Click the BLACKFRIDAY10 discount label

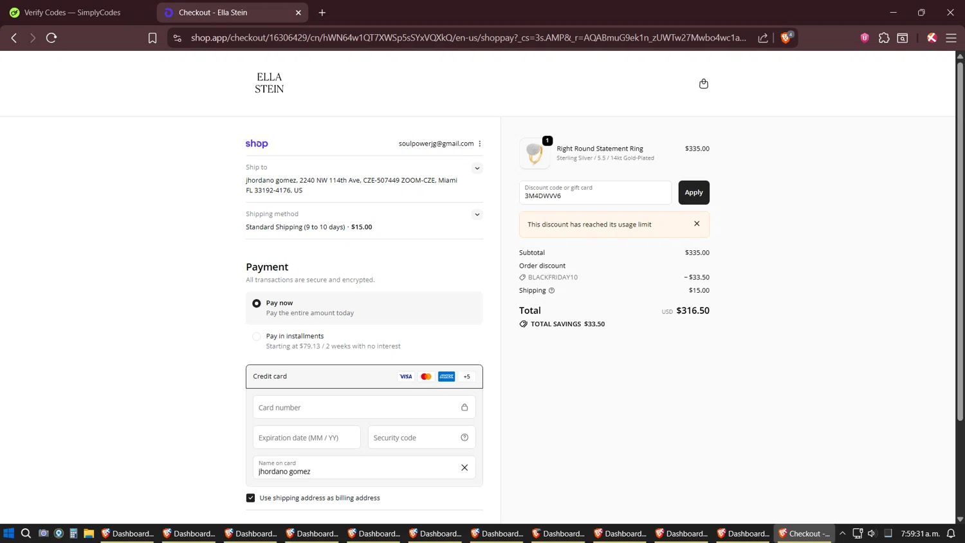tap(553, 277)
